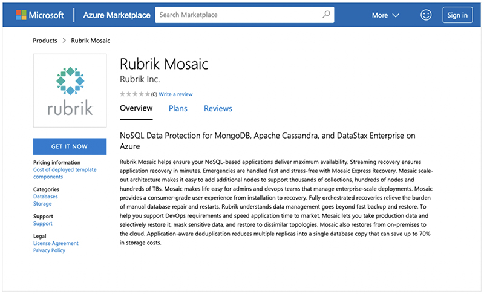Image resolution: width=484 pixels, height=294 pixels.
Task: Open the License Agreement link
Action: pos(56,243)
